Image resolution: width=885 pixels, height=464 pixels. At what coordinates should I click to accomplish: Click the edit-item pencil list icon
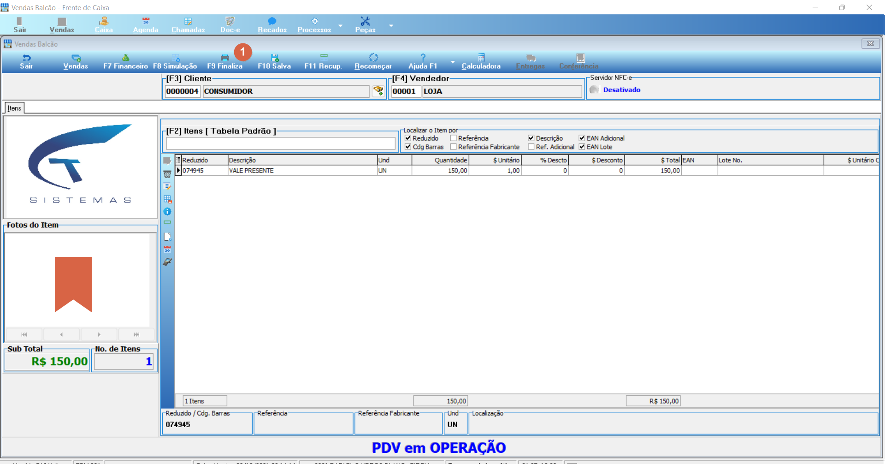click(167, 186)
